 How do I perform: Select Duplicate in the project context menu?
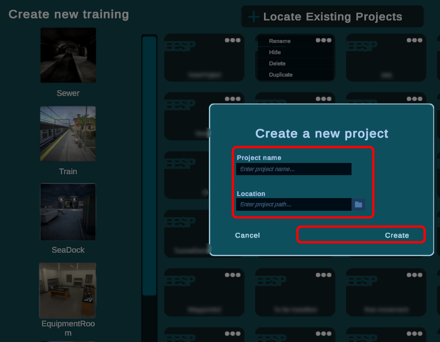coord(281,75)
